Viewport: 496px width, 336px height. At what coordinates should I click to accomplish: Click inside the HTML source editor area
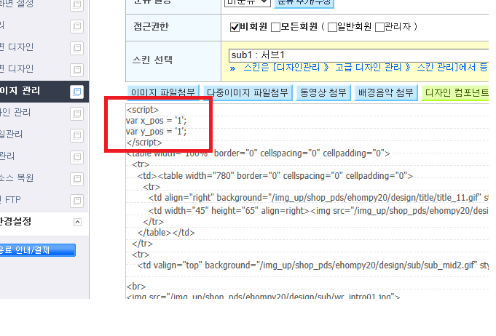(307, 202)
